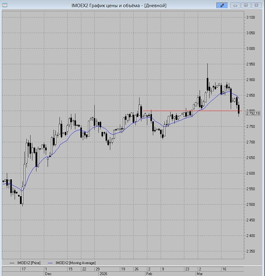
Task: Click the 3 050 price axis label
Action: tap(251, 33)
